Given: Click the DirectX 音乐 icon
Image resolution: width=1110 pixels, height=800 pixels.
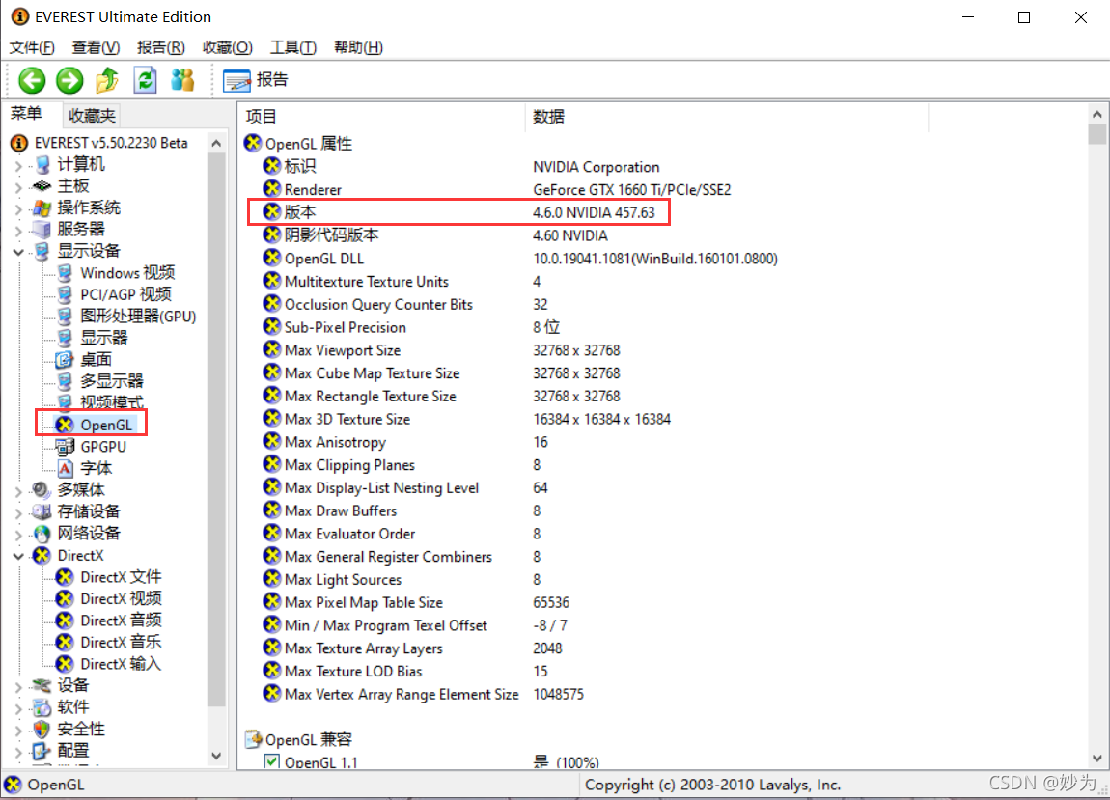Looking at the screenshot, I should point(65,642).
